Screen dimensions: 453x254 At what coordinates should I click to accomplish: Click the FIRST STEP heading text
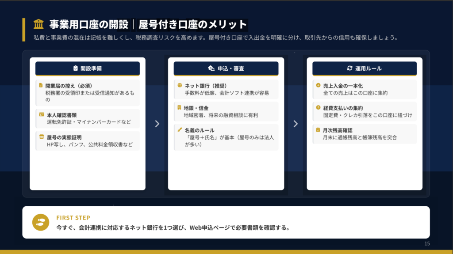[x=73, y=218]
